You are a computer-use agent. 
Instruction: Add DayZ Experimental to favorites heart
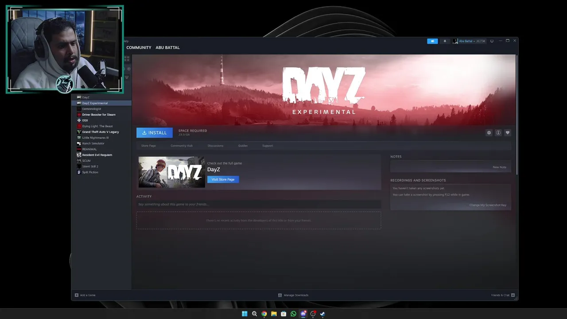click(508, 132)
